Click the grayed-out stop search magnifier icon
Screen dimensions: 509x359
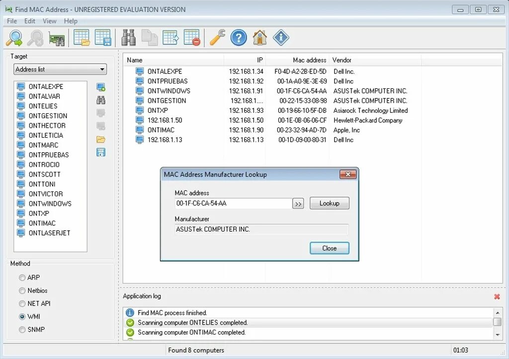click(x=35, y=38)
